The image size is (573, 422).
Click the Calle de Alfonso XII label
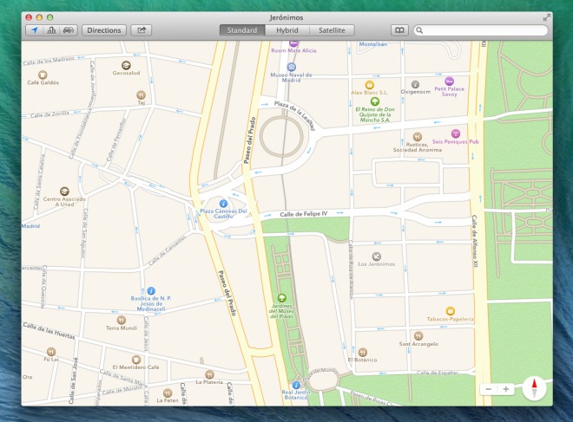pos(474,242)
